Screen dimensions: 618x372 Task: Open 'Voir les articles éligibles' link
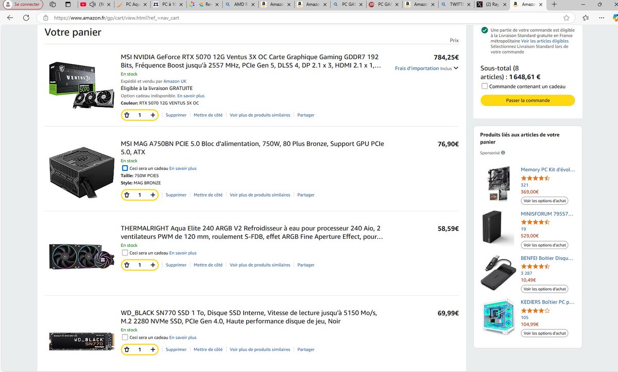(545, 41)
